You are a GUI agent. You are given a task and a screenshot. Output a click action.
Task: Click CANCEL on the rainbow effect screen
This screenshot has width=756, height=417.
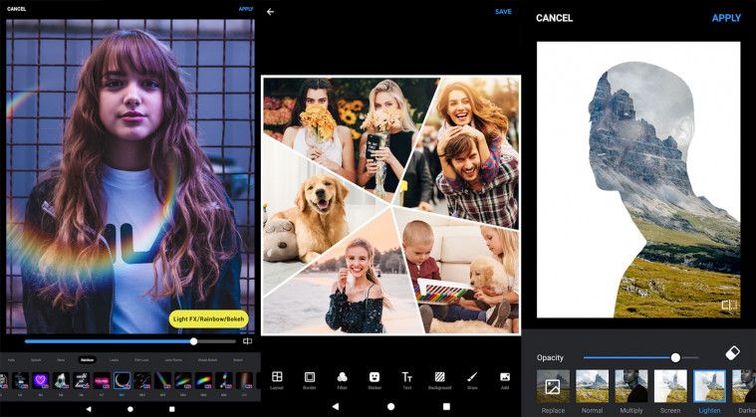(16, 9)
